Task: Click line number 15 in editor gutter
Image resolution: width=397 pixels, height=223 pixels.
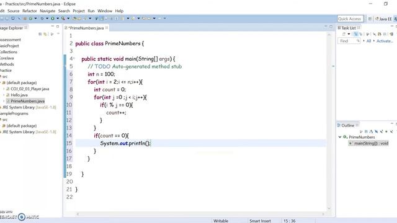Action: pyautogui.click(x=69, y=143)
